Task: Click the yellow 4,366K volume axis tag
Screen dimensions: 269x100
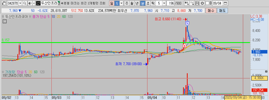Action: [x=259, y=78]
